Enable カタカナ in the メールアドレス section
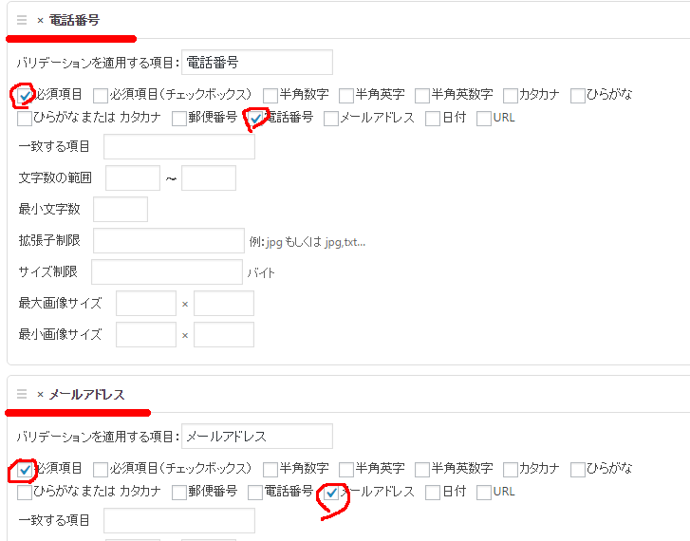Image resolution: width=690 pixels, height=541 pixels. click(511, 469)
